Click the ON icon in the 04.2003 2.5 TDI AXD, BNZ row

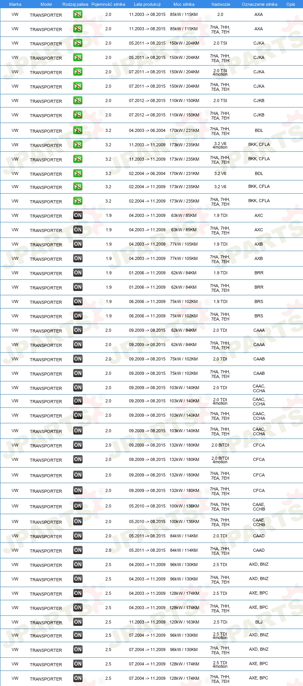coord(78,565)
